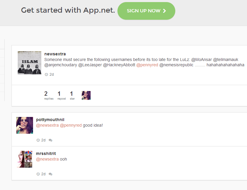The width and height of the screenshot is (247, 190).
Task: Click small avatar beside the star count
Action: click(86, 95)
